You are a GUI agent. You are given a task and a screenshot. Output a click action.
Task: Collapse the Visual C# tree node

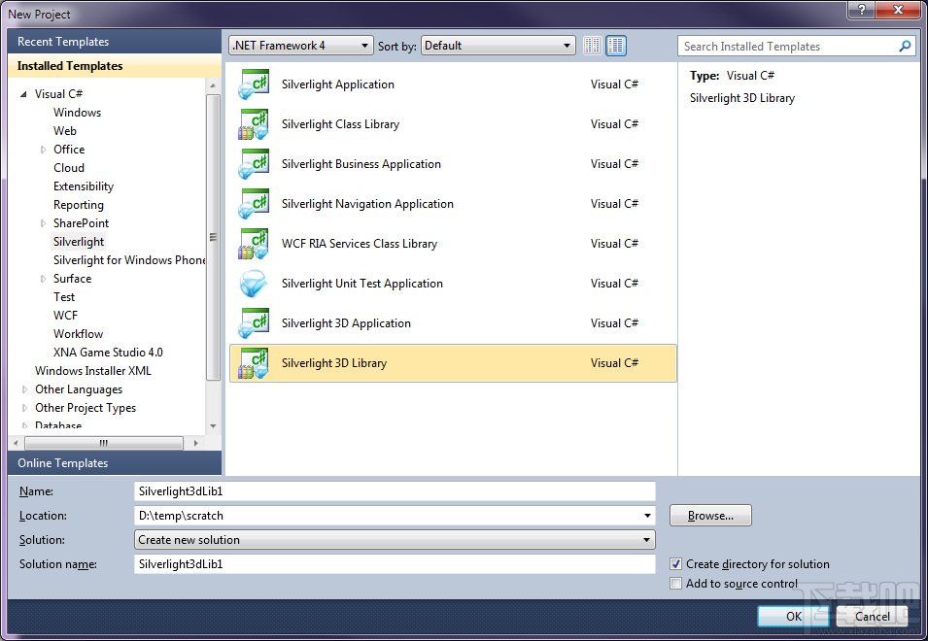coord(23,93)
